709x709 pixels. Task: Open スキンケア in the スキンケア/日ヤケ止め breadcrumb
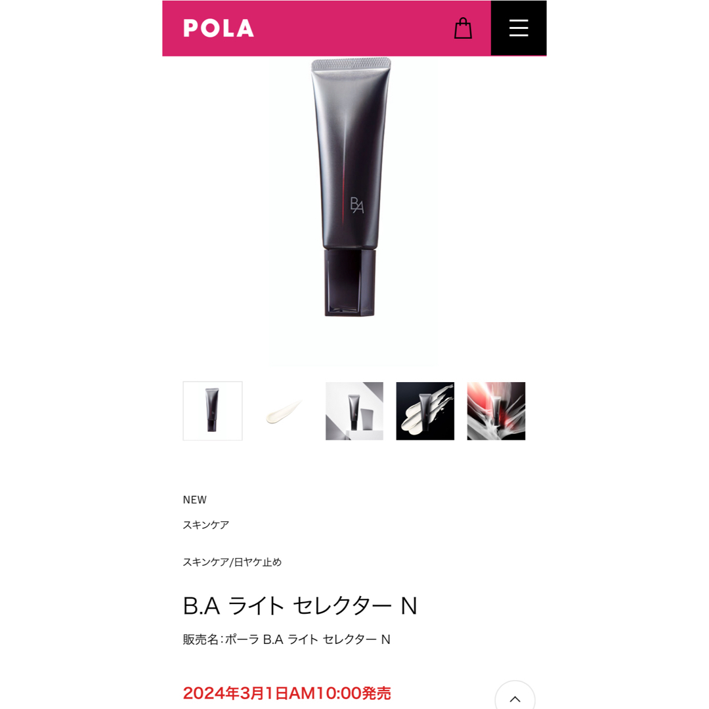[205, 562]
